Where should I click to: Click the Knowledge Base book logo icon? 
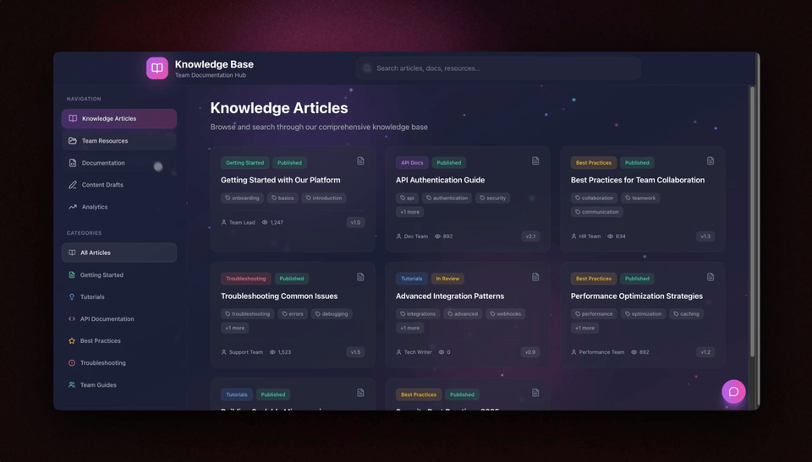click(x=157, y=68)
